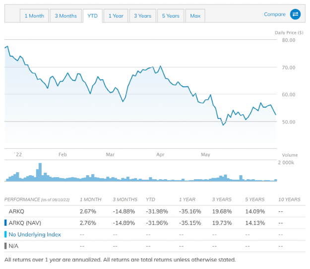This screenshot has height=269, width=310.
Task: Click the Apr label on time axis
Action: coord(160,155)
